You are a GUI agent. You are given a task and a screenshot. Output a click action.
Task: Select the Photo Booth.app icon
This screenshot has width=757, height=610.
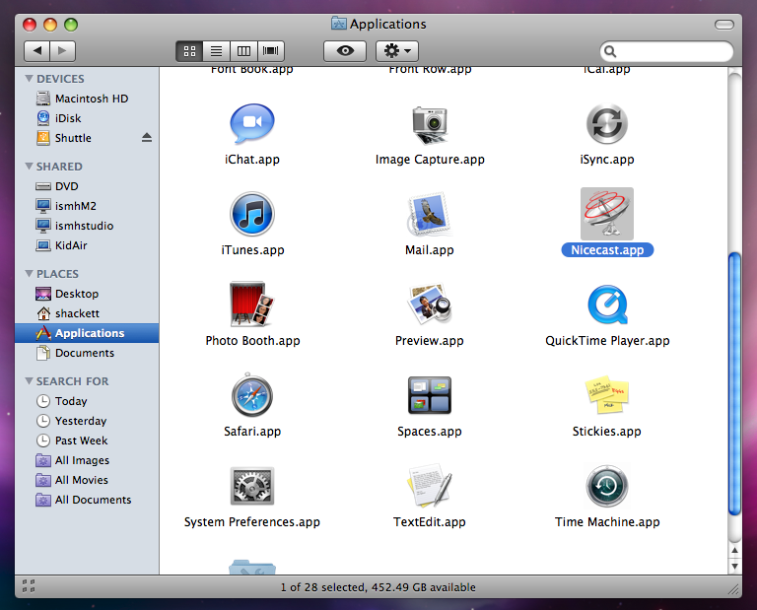pos(252,305)
